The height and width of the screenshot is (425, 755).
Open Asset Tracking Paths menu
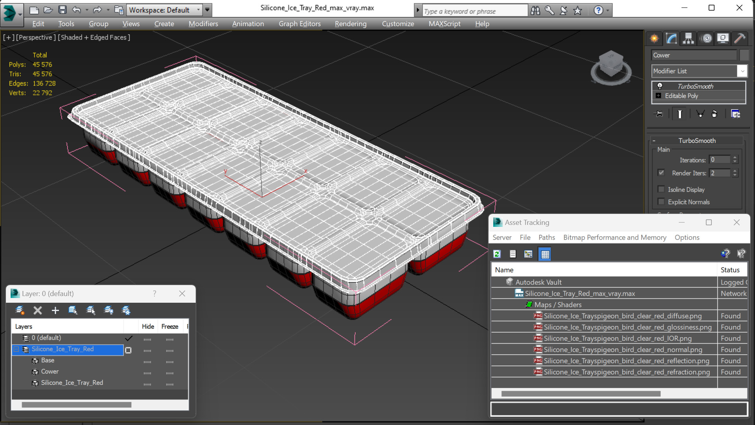(x=547, y=237)
